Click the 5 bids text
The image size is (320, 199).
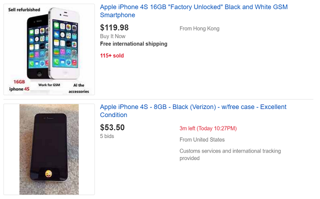[107, 136]
